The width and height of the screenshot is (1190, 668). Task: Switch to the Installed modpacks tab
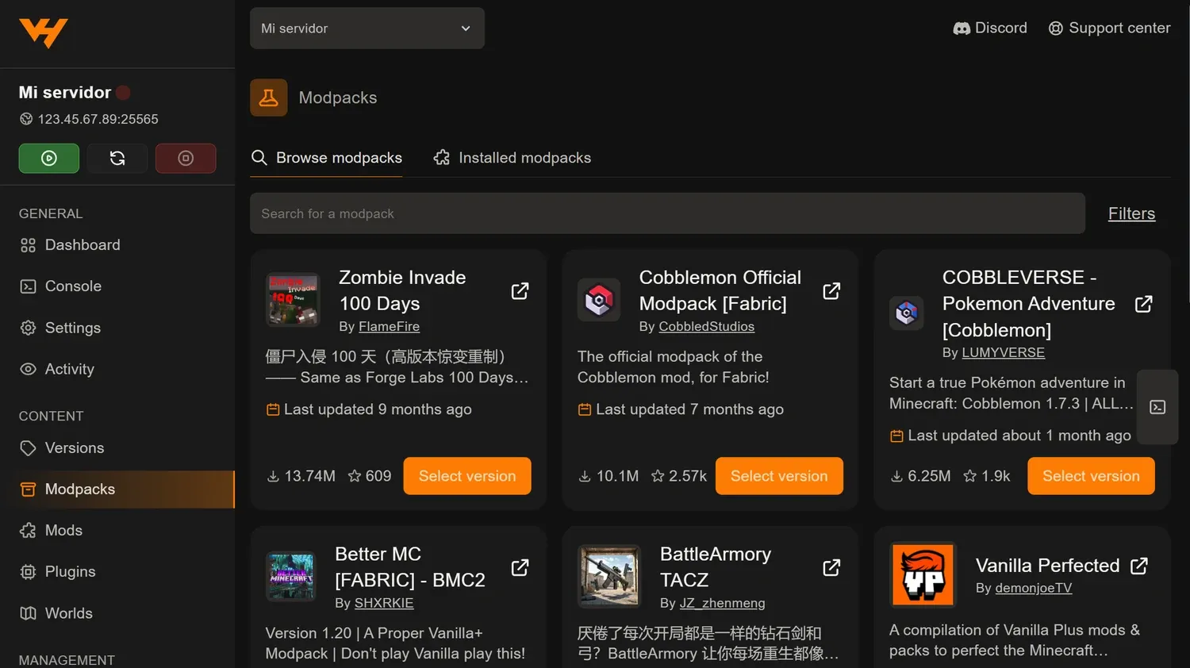(512, 158)
